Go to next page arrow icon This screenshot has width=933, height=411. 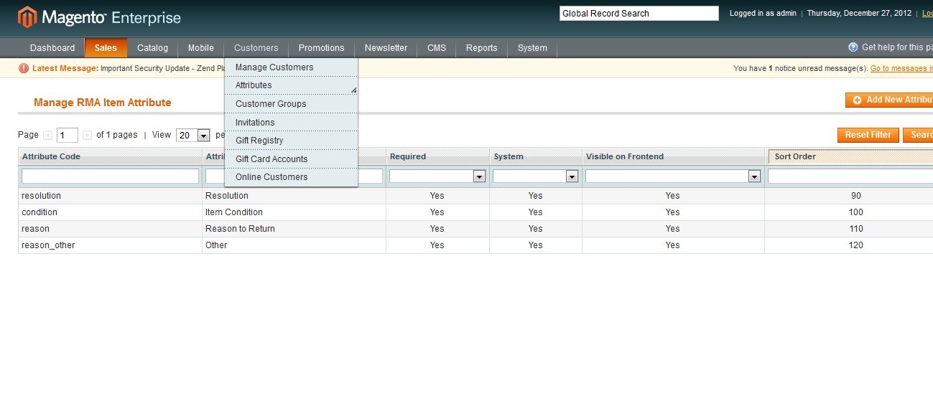click(87, 135)
